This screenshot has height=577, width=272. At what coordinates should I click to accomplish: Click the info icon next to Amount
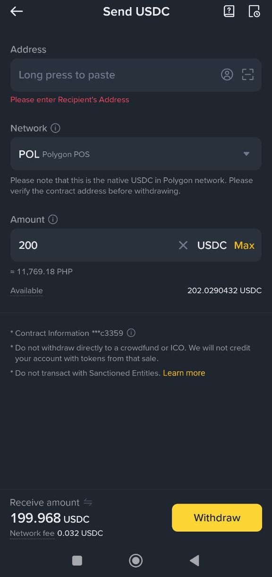click(52, 219)
